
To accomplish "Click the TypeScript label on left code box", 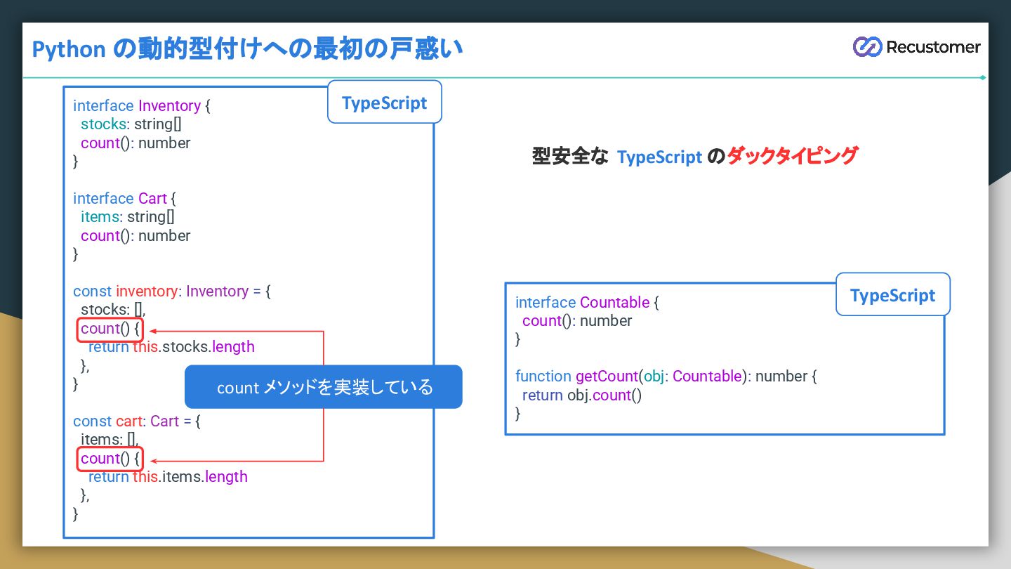I will click(x=385, y=103).
